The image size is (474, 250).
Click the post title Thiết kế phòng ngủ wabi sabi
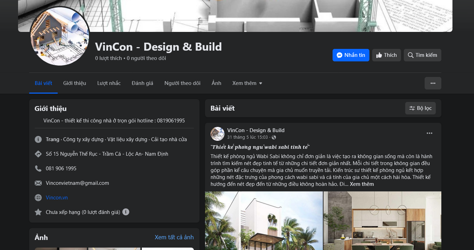pyautogui.click(x=260, y=147)
